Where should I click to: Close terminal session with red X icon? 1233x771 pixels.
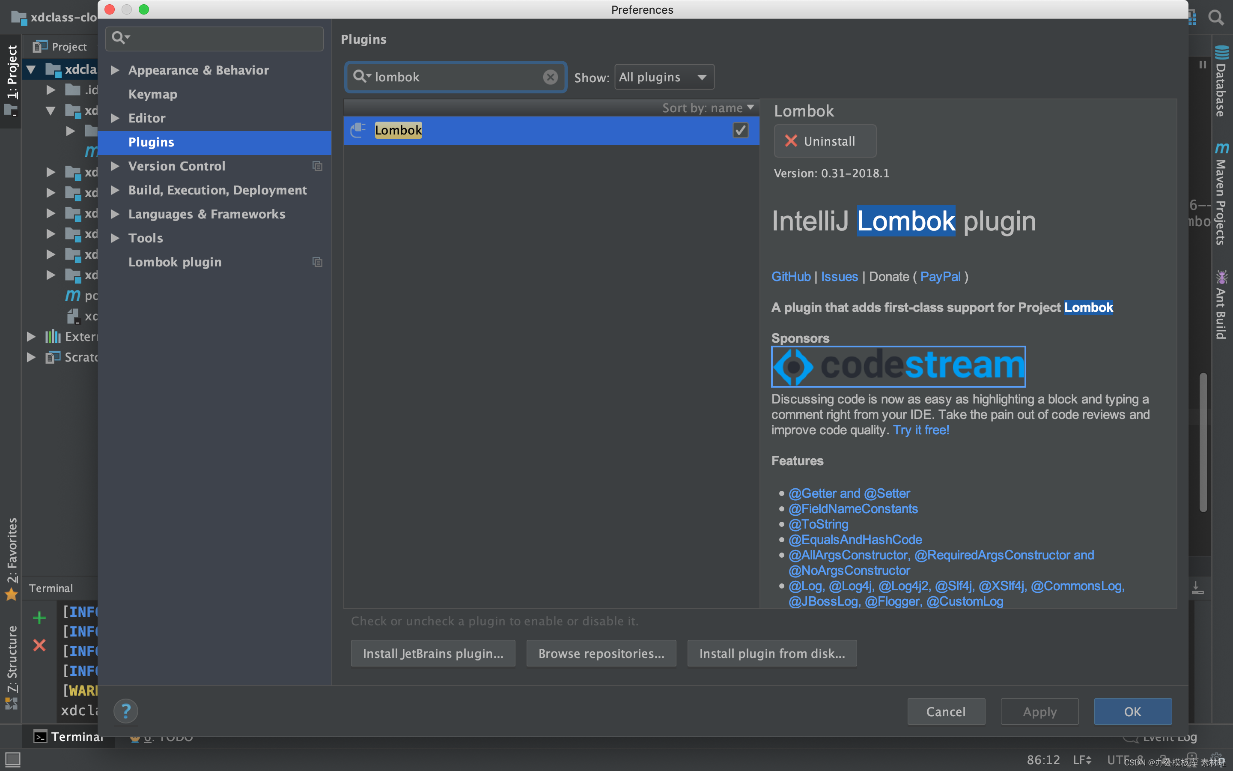[x=39, y=645]
